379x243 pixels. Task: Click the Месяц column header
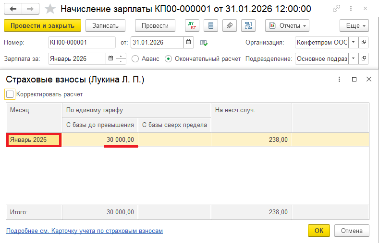coord(34,117)
